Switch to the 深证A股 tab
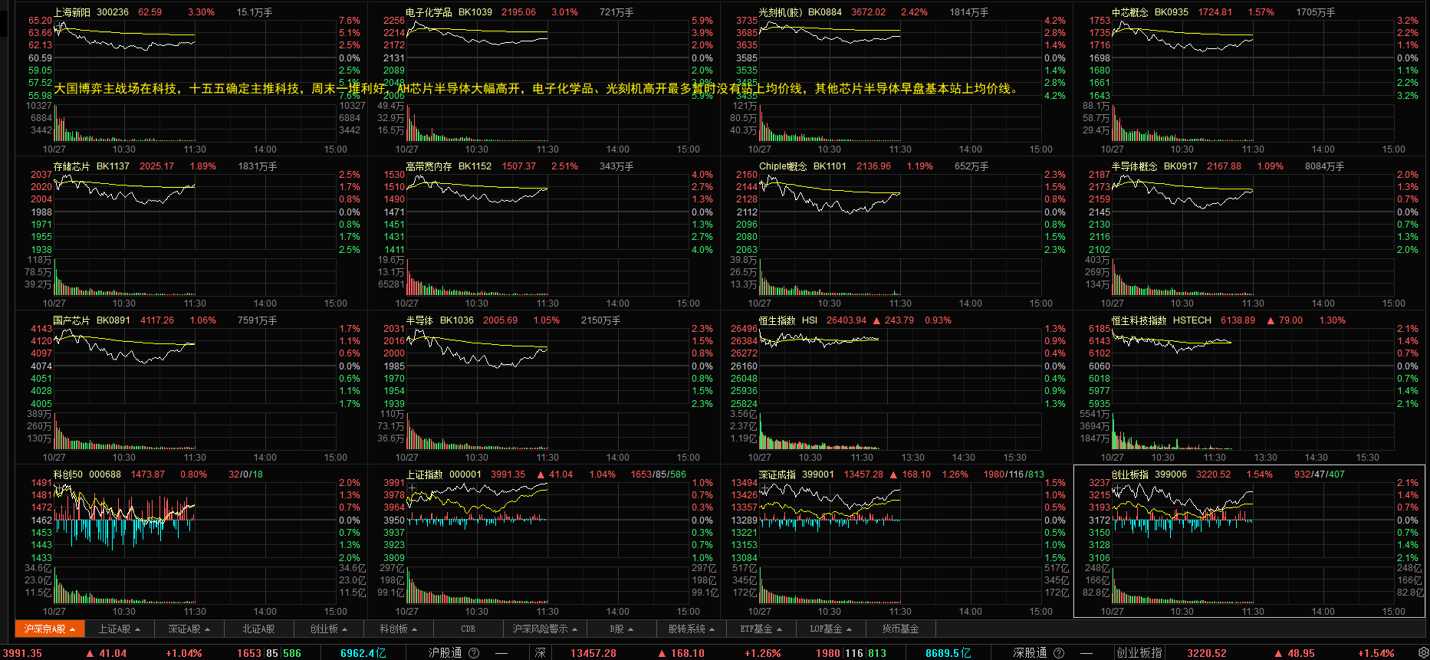The image size is (1430, 660). click(x=189, y=629)
